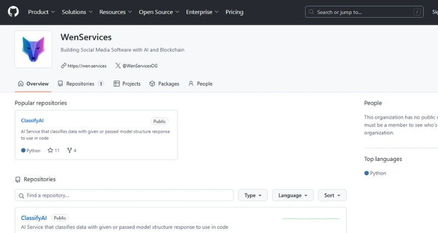Screen dimensions: 438x233
Task: Expand the Product menu
Action: (x=41, y=12)
